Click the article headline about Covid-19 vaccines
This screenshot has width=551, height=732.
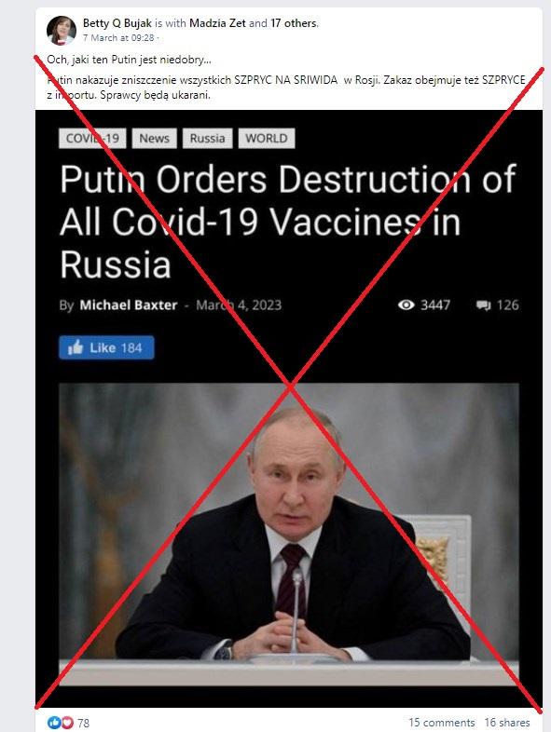pyautogui.click(x=288, y=222)
